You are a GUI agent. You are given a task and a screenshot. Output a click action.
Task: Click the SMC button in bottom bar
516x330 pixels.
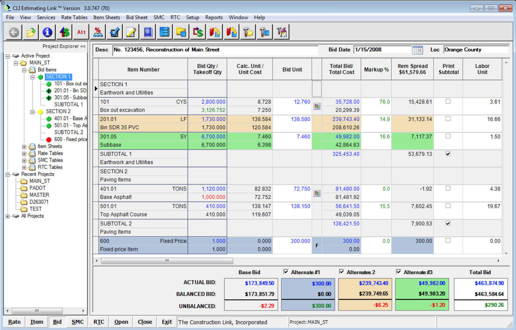tap(77, 322)
